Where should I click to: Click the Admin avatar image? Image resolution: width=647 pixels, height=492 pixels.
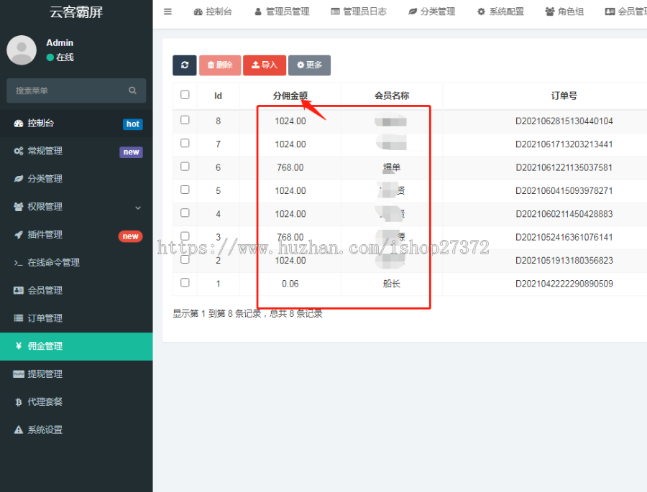[x=22, y=50]
